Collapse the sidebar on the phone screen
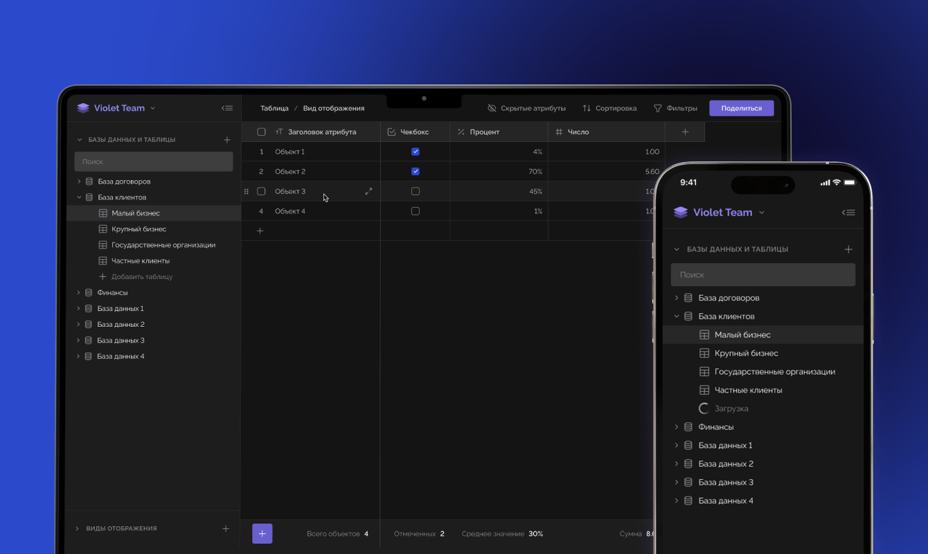Image resolution: width=928 pixels, height=554 pixels. pos(848,213)
